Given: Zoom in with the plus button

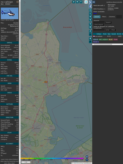Looking at the screenshot, I should click(x=87, y=157).
